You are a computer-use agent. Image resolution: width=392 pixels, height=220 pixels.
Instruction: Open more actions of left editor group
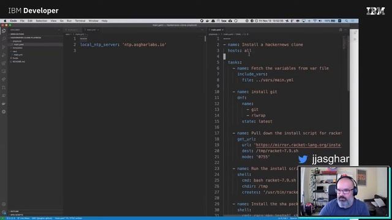point(202,30)
